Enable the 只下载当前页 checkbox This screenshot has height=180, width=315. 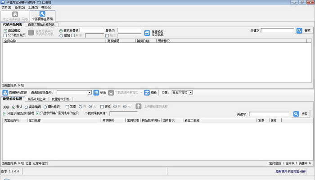5,35
